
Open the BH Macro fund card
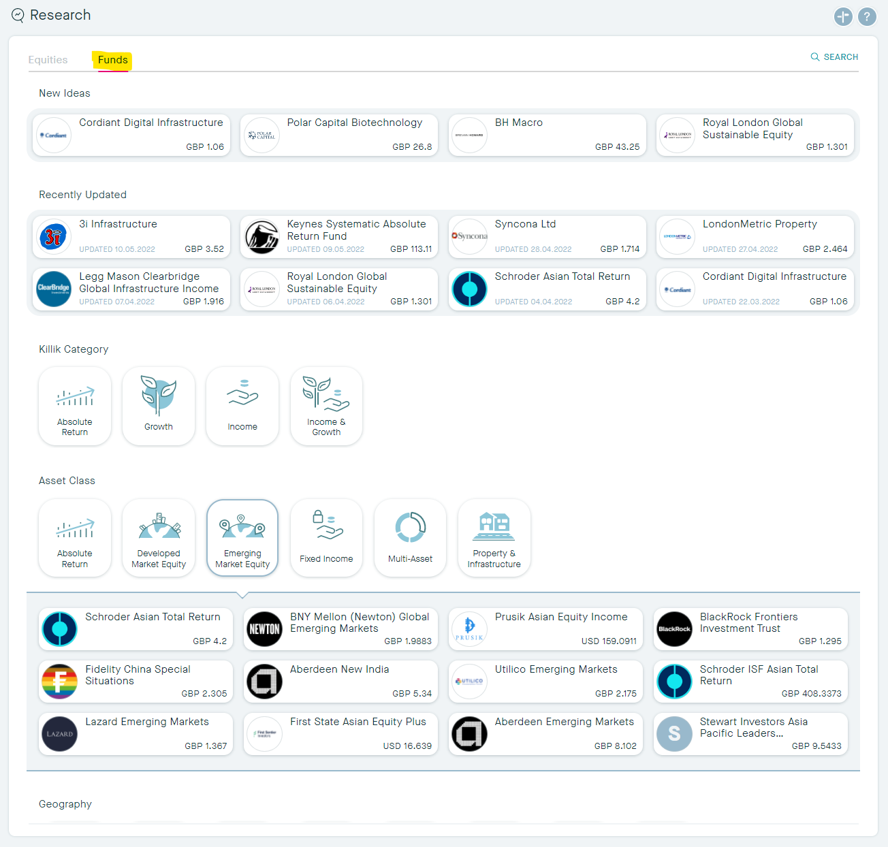(547, 135)
